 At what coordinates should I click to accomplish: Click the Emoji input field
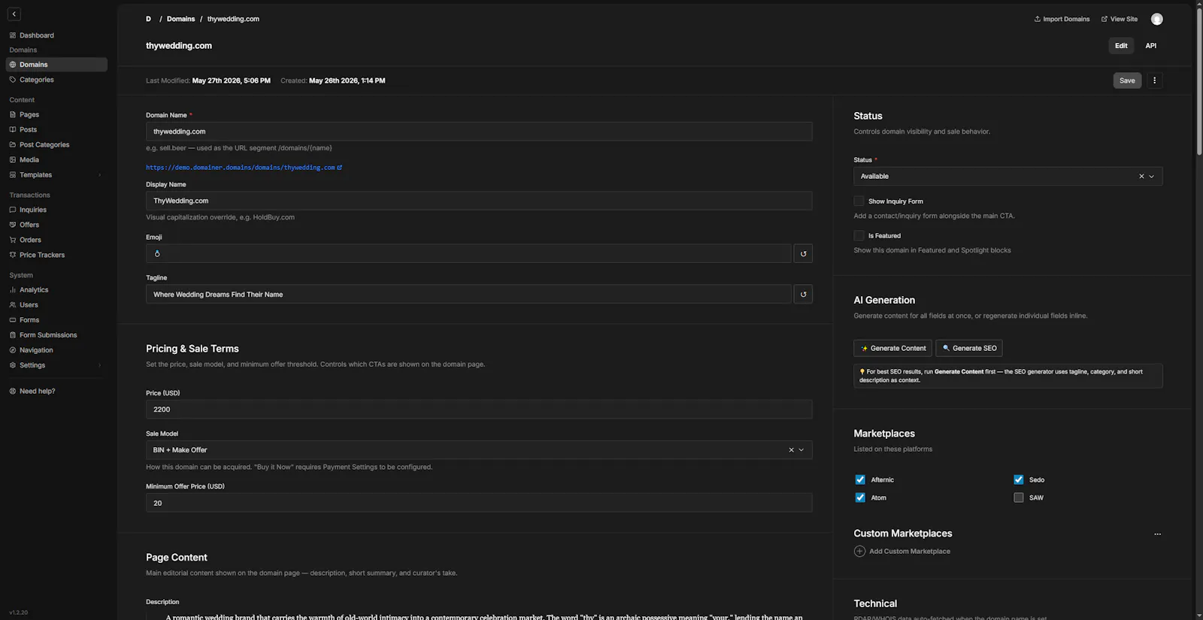pos(468,254)
